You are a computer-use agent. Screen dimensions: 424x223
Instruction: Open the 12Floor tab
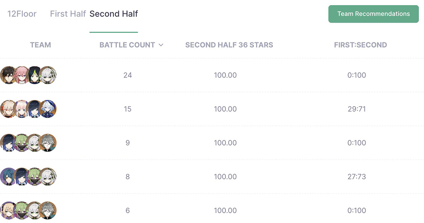(x=22, y=14)
